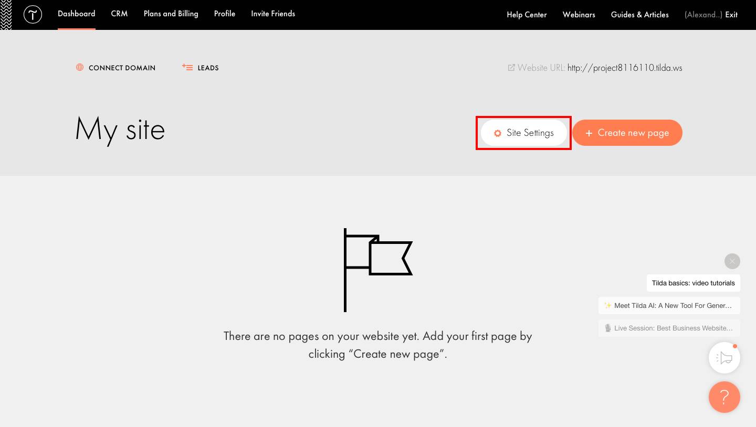
Task: Click the globe icon beside Connect Domain
Action: click(x=80, y=67)
